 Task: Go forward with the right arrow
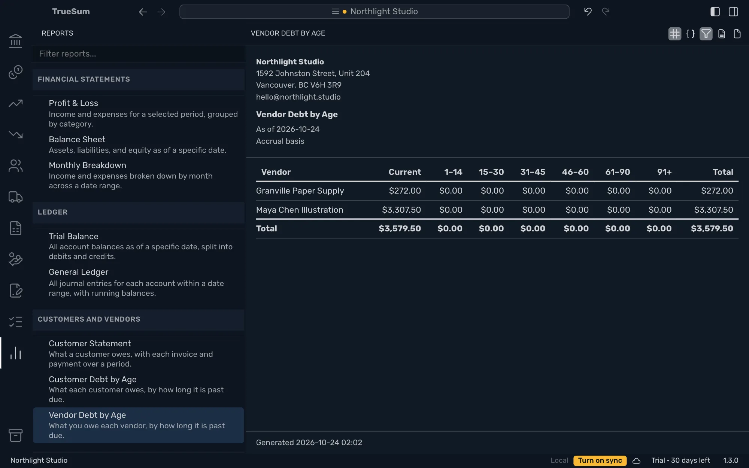point(161,12)
